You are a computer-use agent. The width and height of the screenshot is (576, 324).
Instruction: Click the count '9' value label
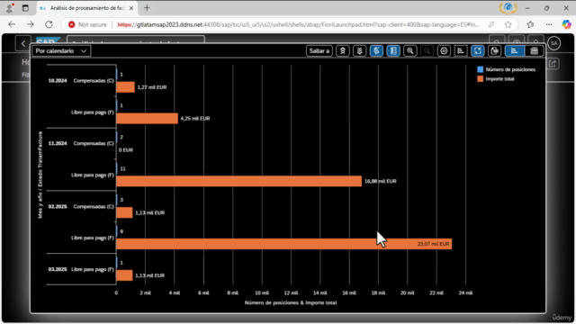[x=121, y=232]
